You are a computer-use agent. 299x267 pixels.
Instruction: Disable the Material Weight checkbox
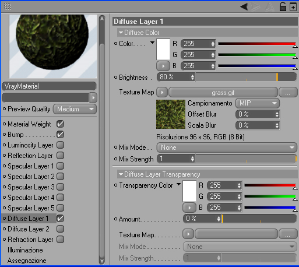point(61,124)
